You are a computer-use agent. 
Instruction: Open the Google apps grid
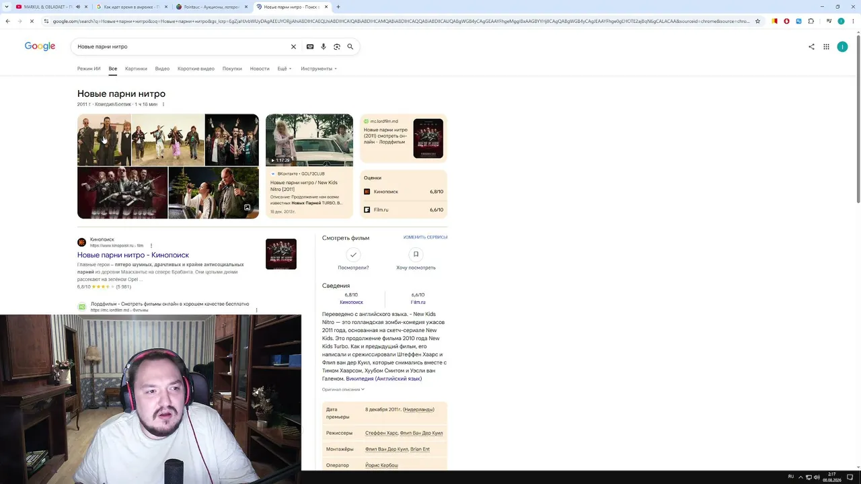coord(827,46)
